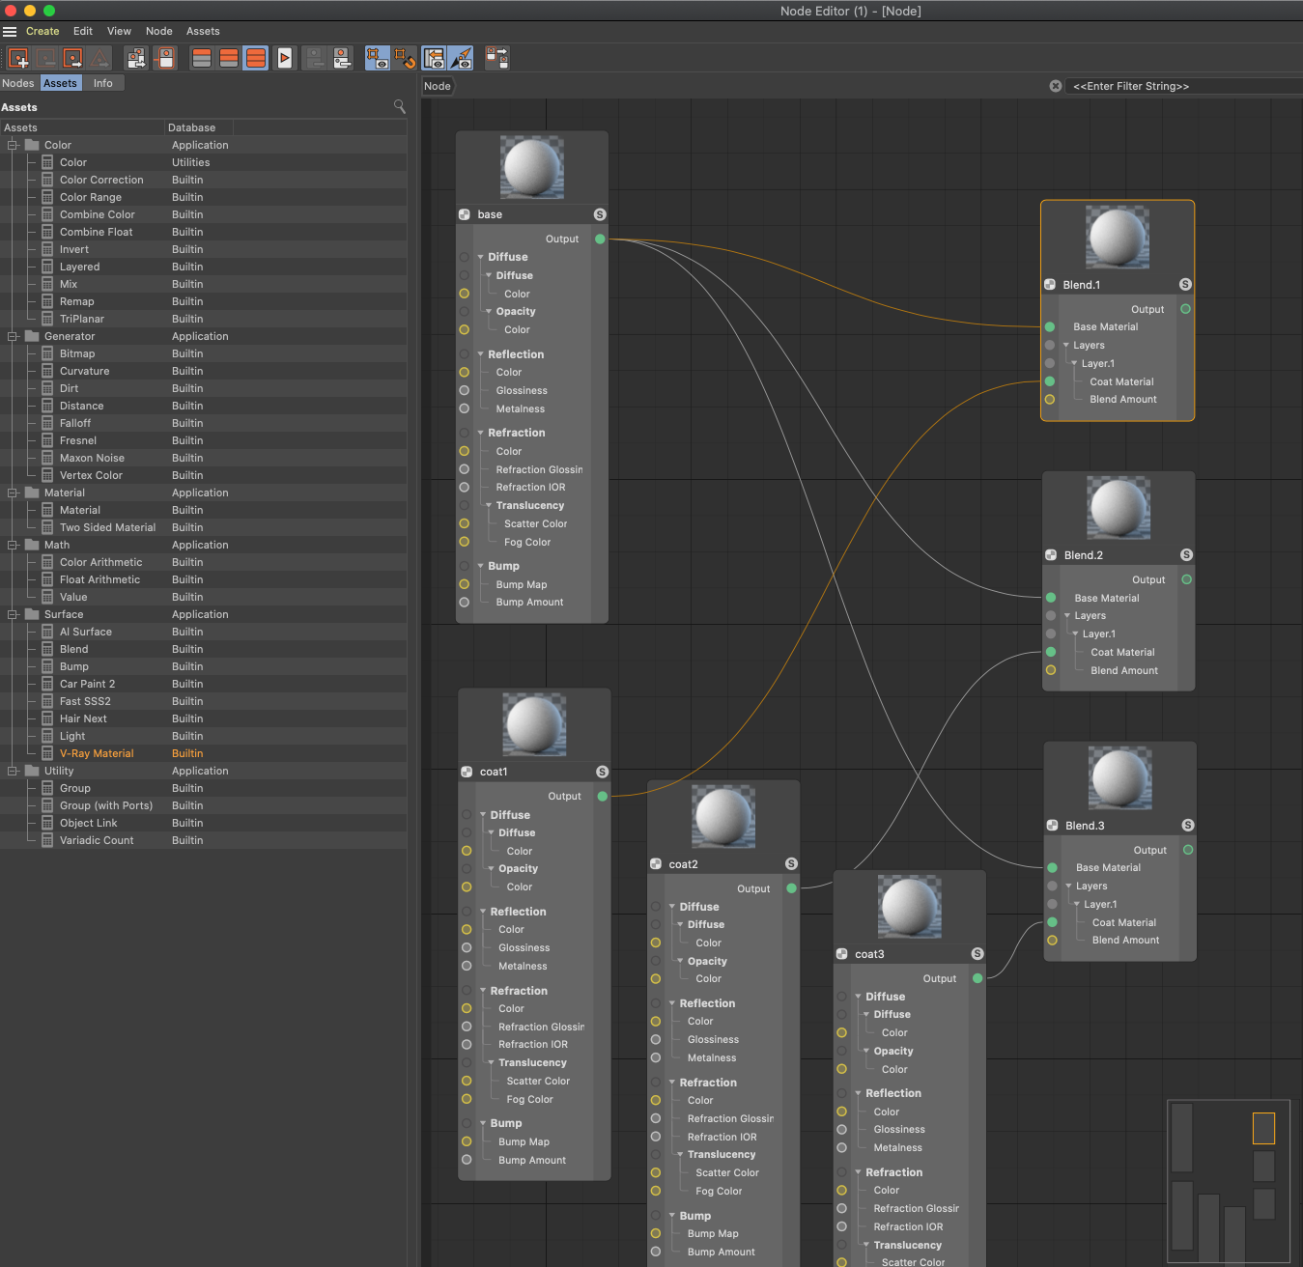Viewport: 1303px width, 1267px height.
Task: Click the Assets search magnifier icon
Action: pyautogui.click(x=399, y=106)
